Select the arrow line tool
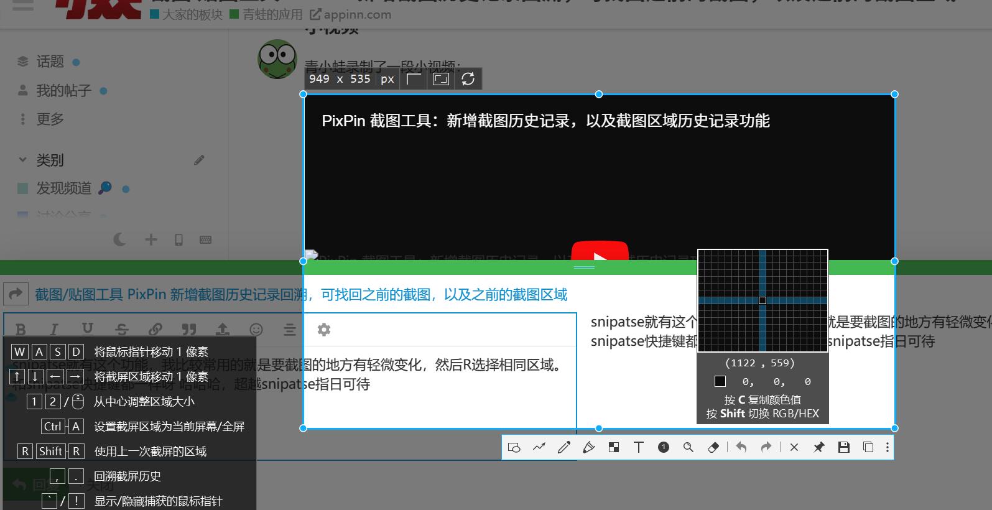 (x=539, y=447)
